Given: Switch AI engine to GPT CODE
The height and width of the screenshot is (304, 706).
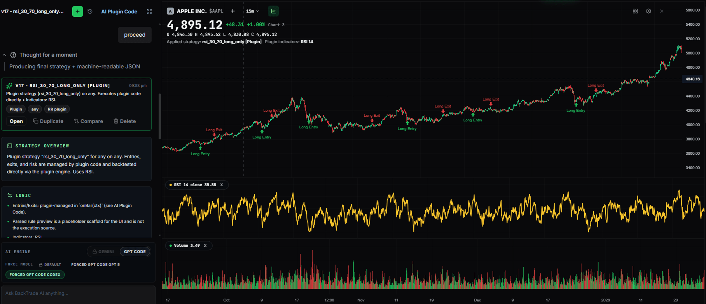Looking at the screenshot, I should click(135, 252).
